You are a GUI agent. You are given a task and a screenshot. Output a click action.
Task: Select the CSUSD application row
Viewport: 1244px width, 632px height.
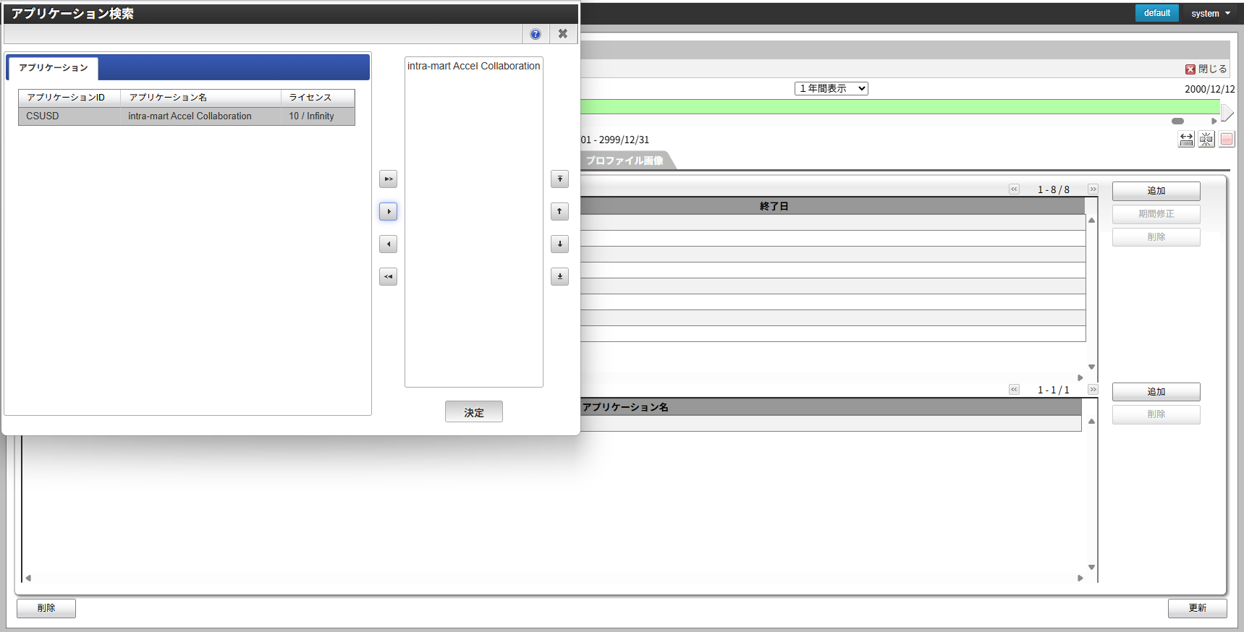tap(186, 116)
